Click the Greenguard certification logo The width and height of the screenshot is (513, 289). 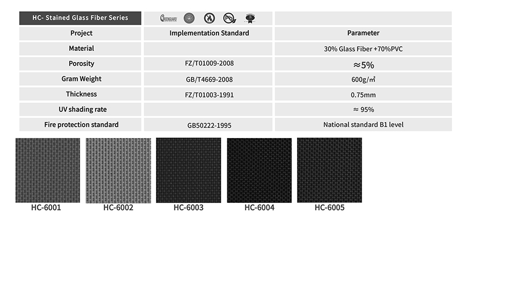pyautogui.click(x=168, y=18)
